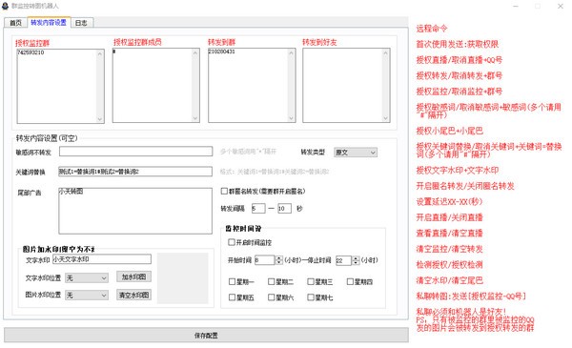Screen dimensions: 572x348
Task: Open the 文字水印位置 dropdown
Action: click(x=87, y=278)
